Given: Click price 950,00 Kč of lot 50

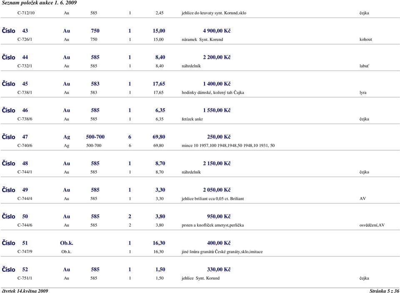Looking at the screenshot, I should pyautogui.click(x=219, y=216).
